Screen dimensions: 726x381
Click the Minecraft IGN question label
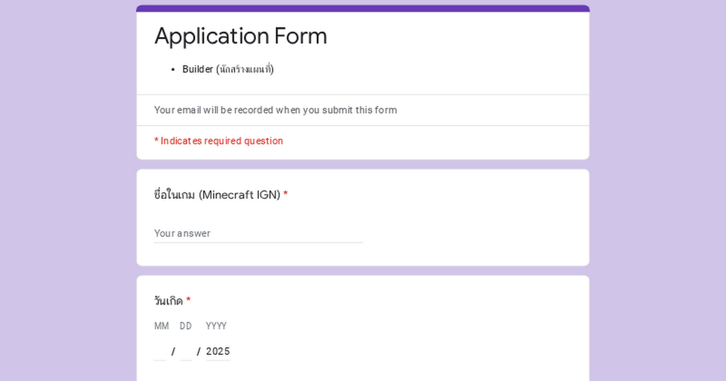pyautogui.click(x=221, y=195)
